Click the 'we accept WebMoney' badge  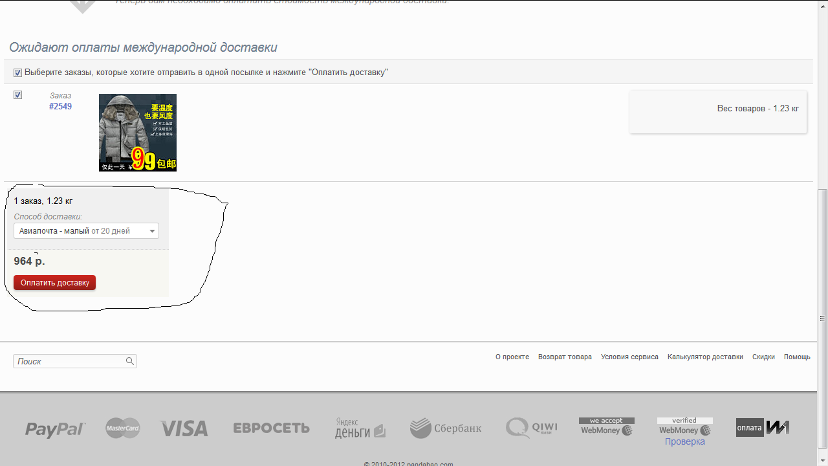(607, 427)
